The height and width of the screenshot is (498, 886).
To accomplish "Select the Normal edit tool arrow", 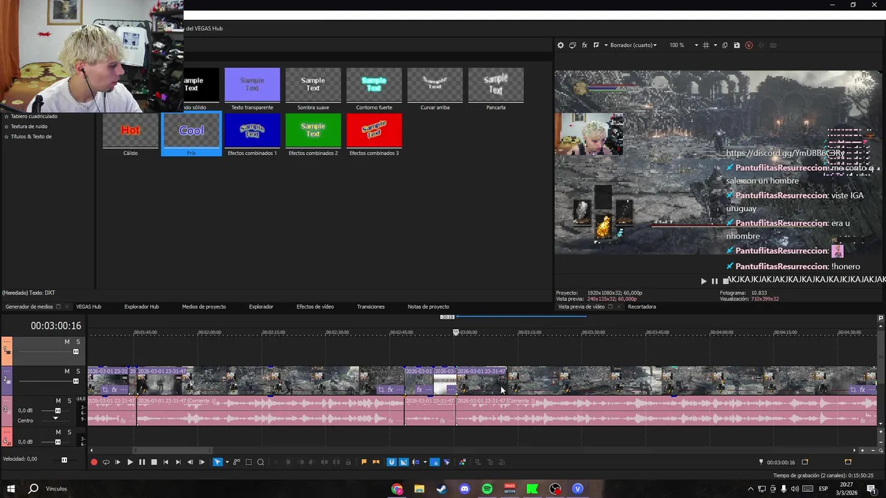I will coord(217,462).
